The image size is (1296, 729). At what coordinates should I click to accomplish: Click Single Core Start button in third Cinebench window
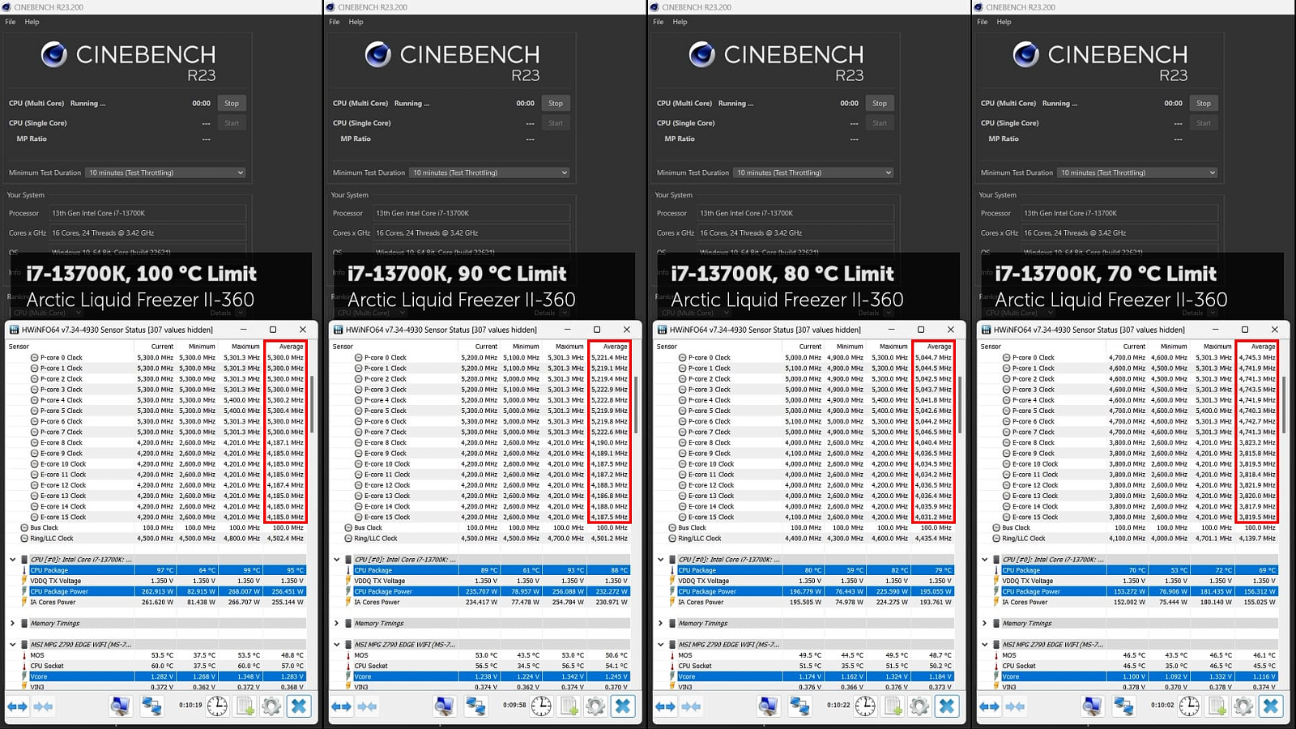pyautogui.click(x=880, y=123)
